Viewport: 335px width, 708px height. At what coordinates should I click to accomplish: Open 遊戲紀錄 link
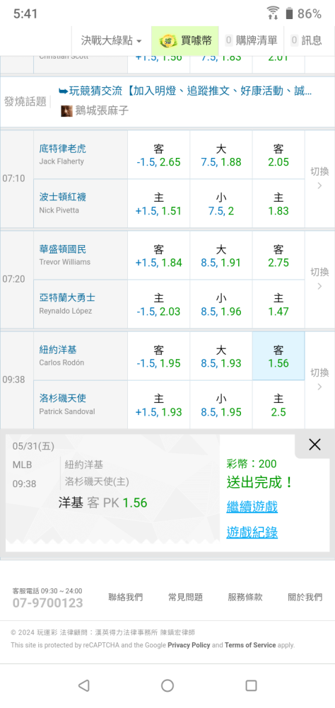(x=252, y=533)
